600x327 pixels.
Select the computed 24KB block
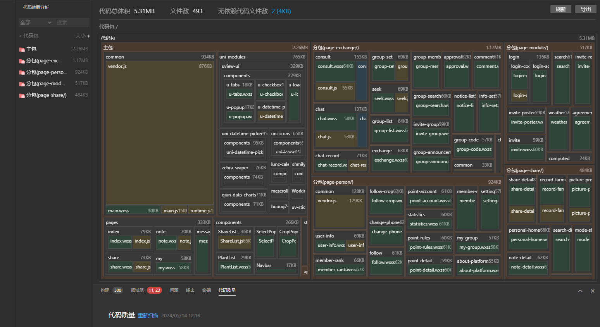(x=569, y=158)
